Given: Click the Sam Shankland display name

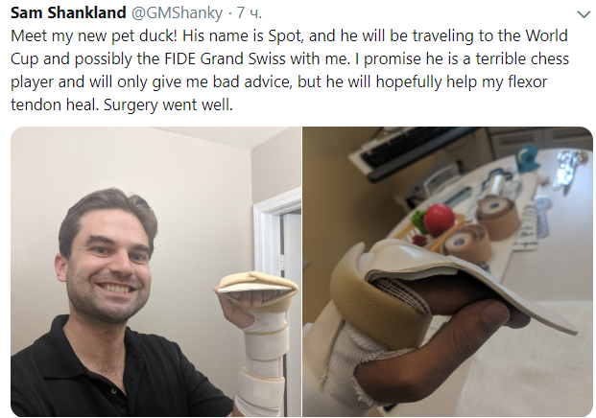Looking at the screenshot, I should (x=68, y=12).
